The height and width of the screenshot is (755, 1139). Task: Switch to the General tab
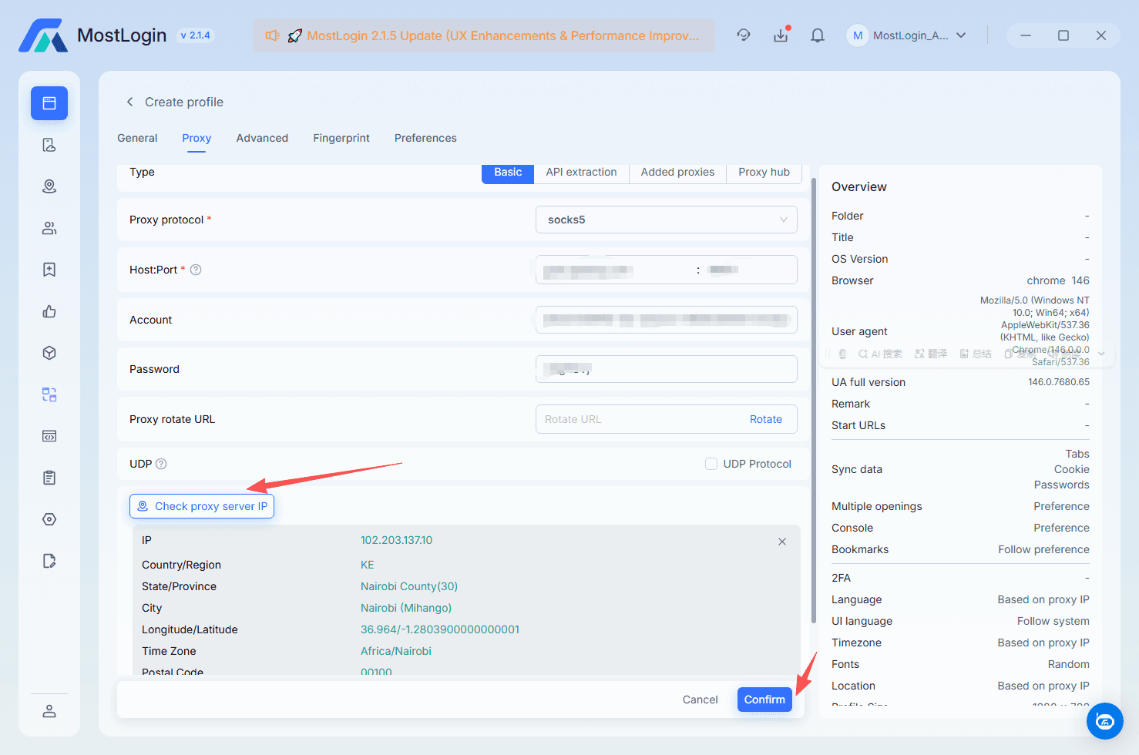(137, 138)
